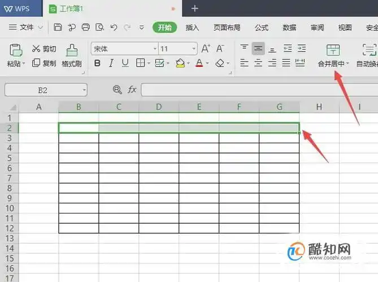Image resolution: width=378 pixels, height=282 pixels.
Task: Apply red font color A icon
Action: tap(199, 63)
